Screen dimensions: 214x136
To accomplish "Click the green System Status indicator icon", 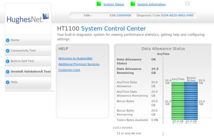I will coord(99,4).
